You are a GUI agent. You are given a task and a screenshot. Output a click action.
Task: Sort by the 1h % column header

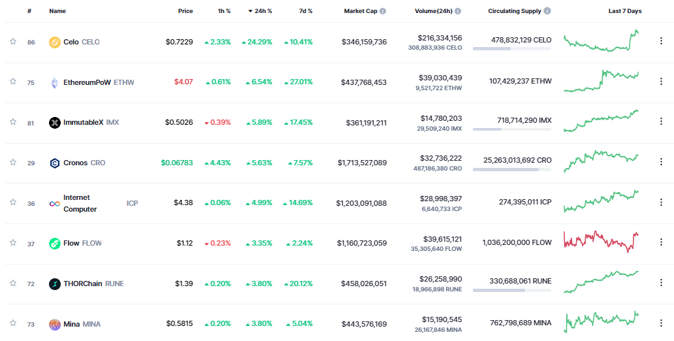point(224,11)
